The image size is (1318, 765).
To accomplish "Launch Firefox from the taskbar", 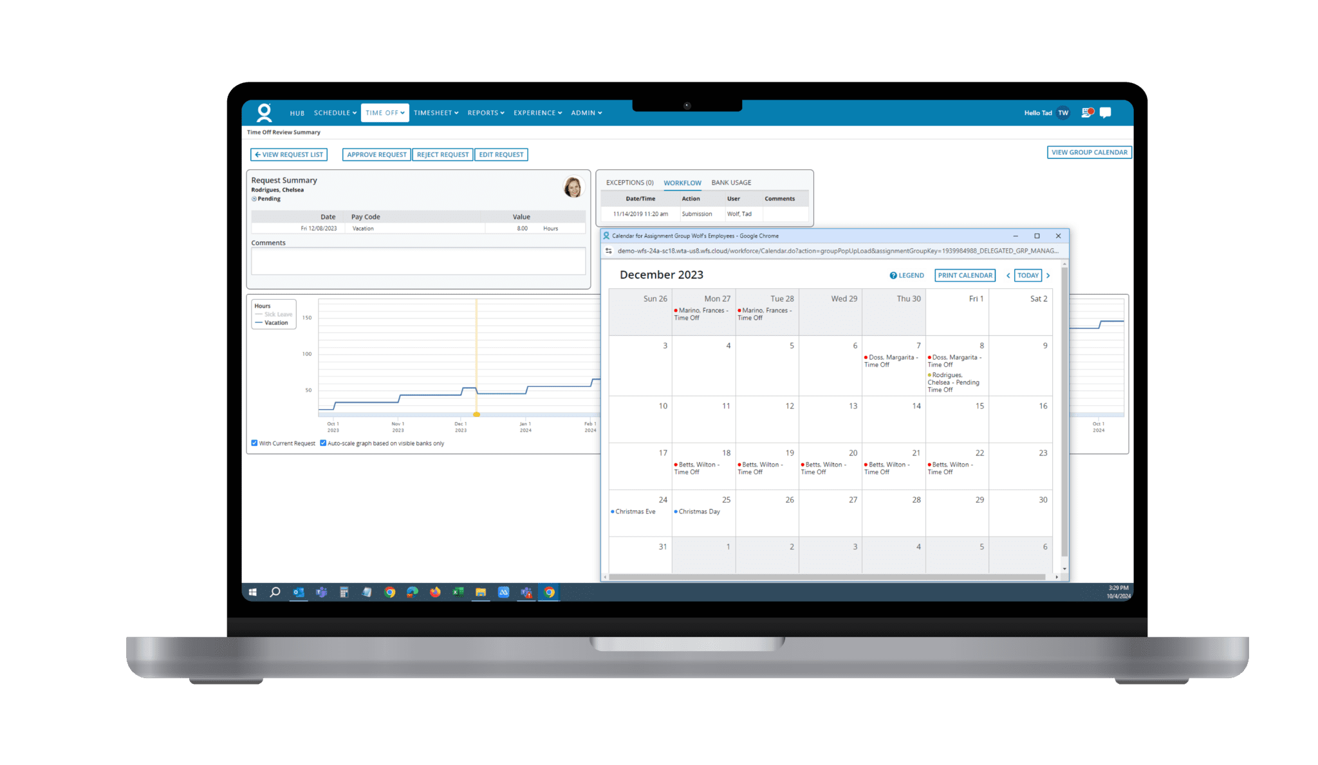I will [x=434, y=593].
